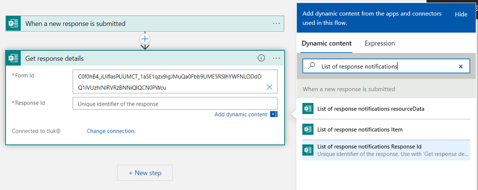Viewport: 478px width, 190px height.
Task: Click the plus insert step icon
Action: click(x=145, y=39)
